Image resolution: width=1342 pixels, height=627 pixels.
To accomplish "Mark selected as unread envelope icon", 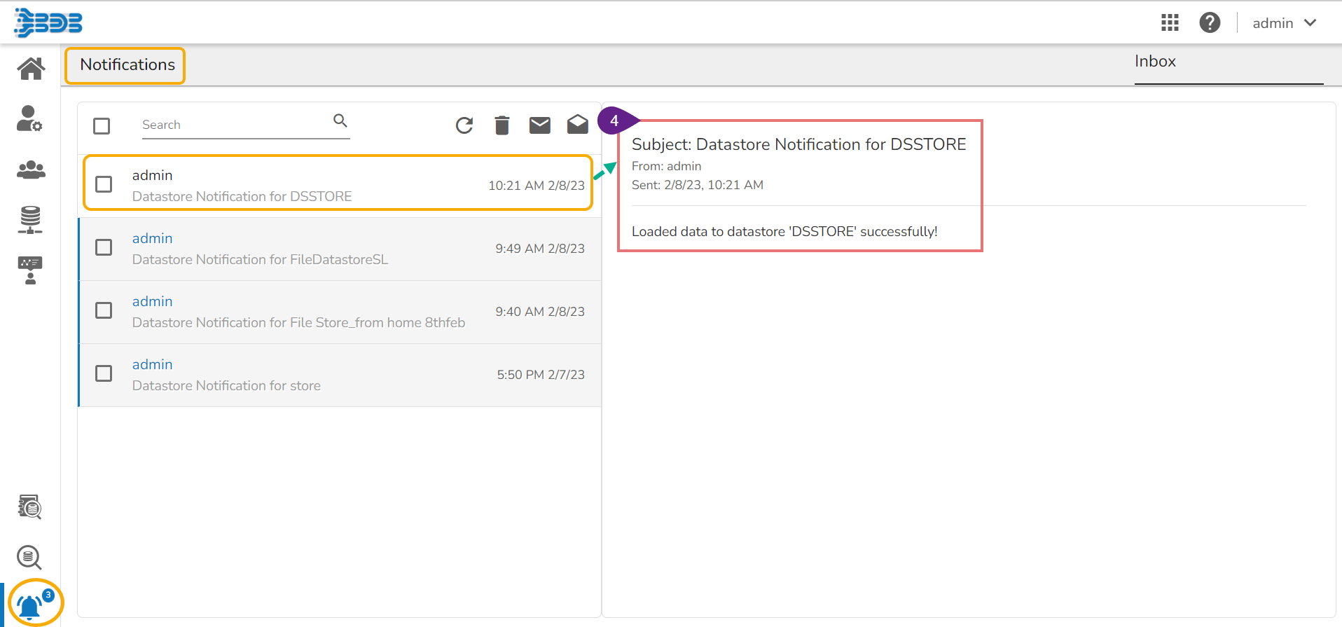I will (539, 125).
